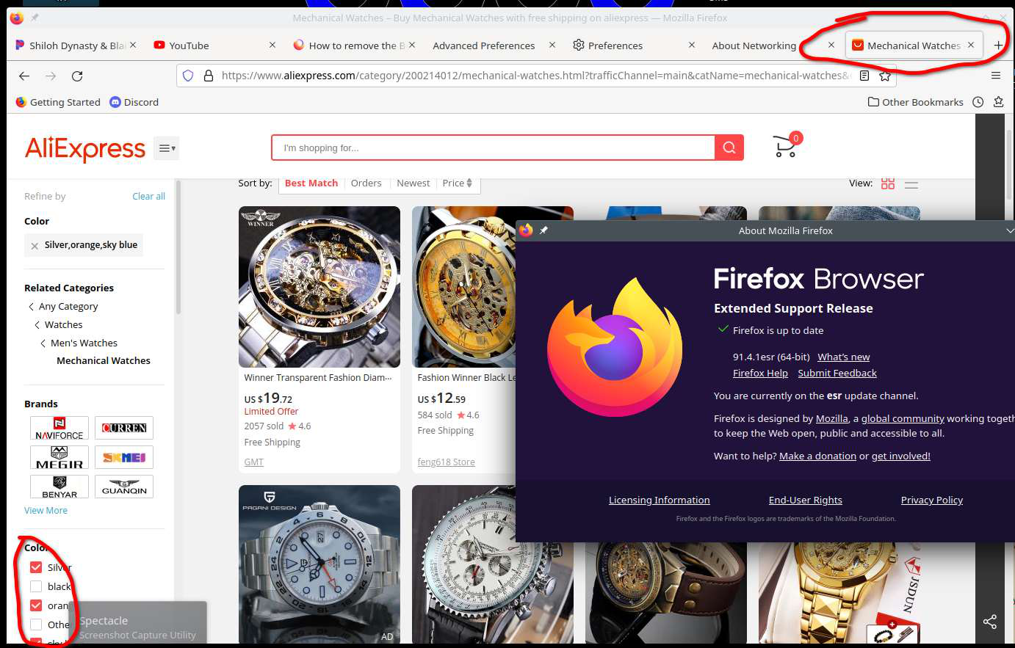Check the Other color checkbox
This screenshot has width=1015, height=648.
coord(36,625)
